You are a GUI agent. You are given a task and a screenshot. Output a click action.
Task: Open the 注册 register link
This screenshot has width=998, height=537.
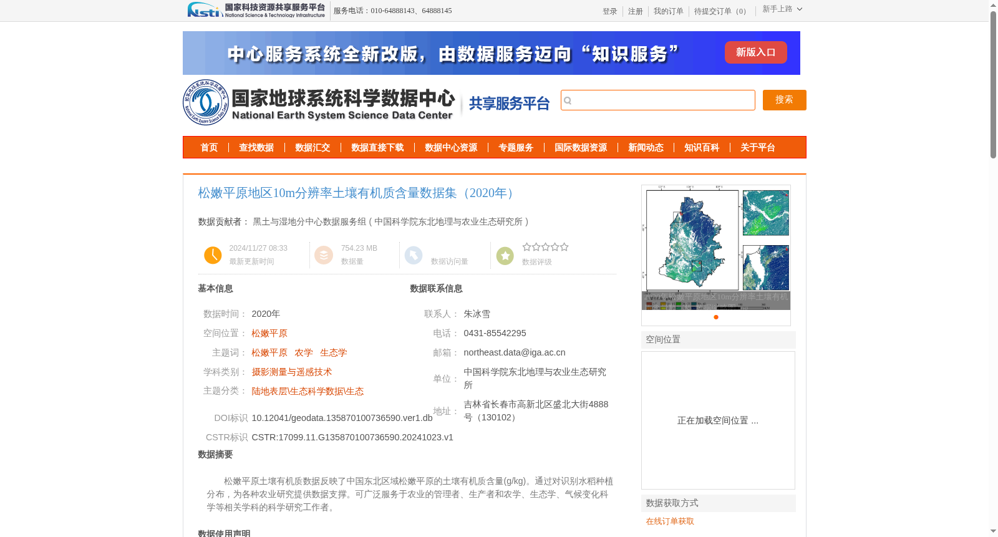click(x=636, y=11)
